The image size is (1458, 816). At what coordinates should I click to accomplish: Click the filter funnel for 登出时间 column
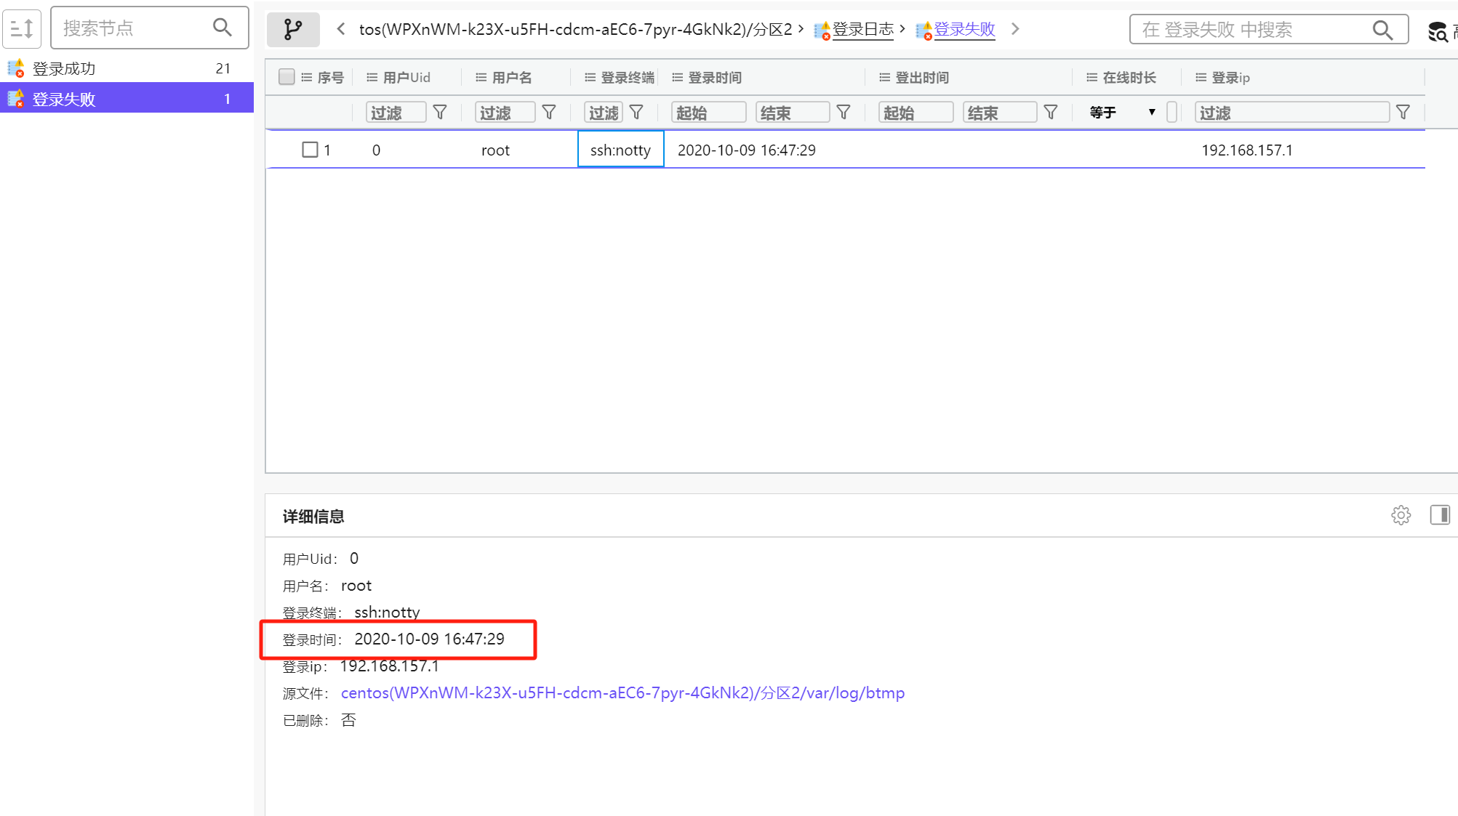[x=1051, y=112]
